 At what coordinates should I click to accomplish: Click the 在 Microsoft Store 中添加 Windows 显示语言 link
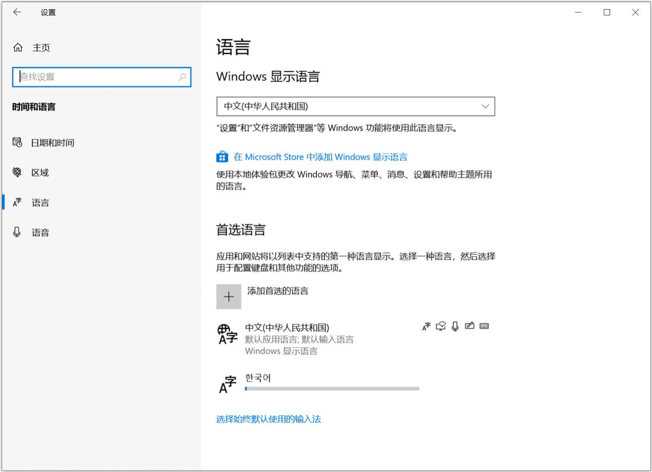click(320, 157)
